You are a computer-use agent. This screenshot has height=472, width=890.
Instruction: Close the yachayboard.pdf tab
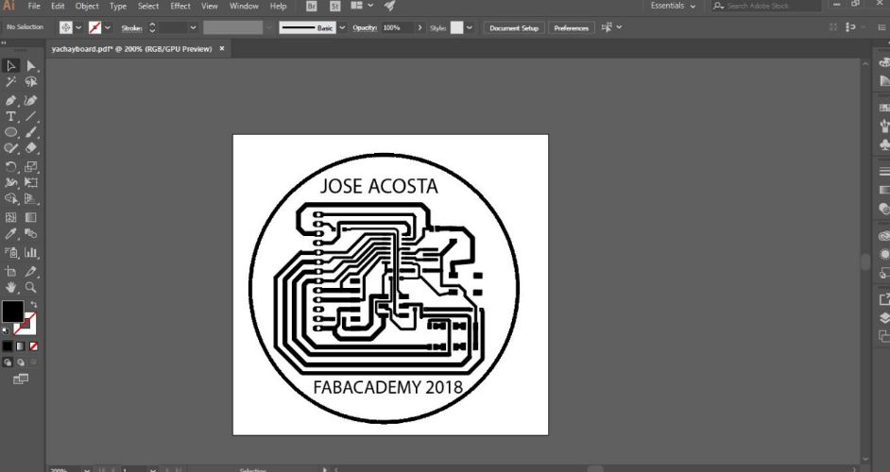(x=222, y=49)
